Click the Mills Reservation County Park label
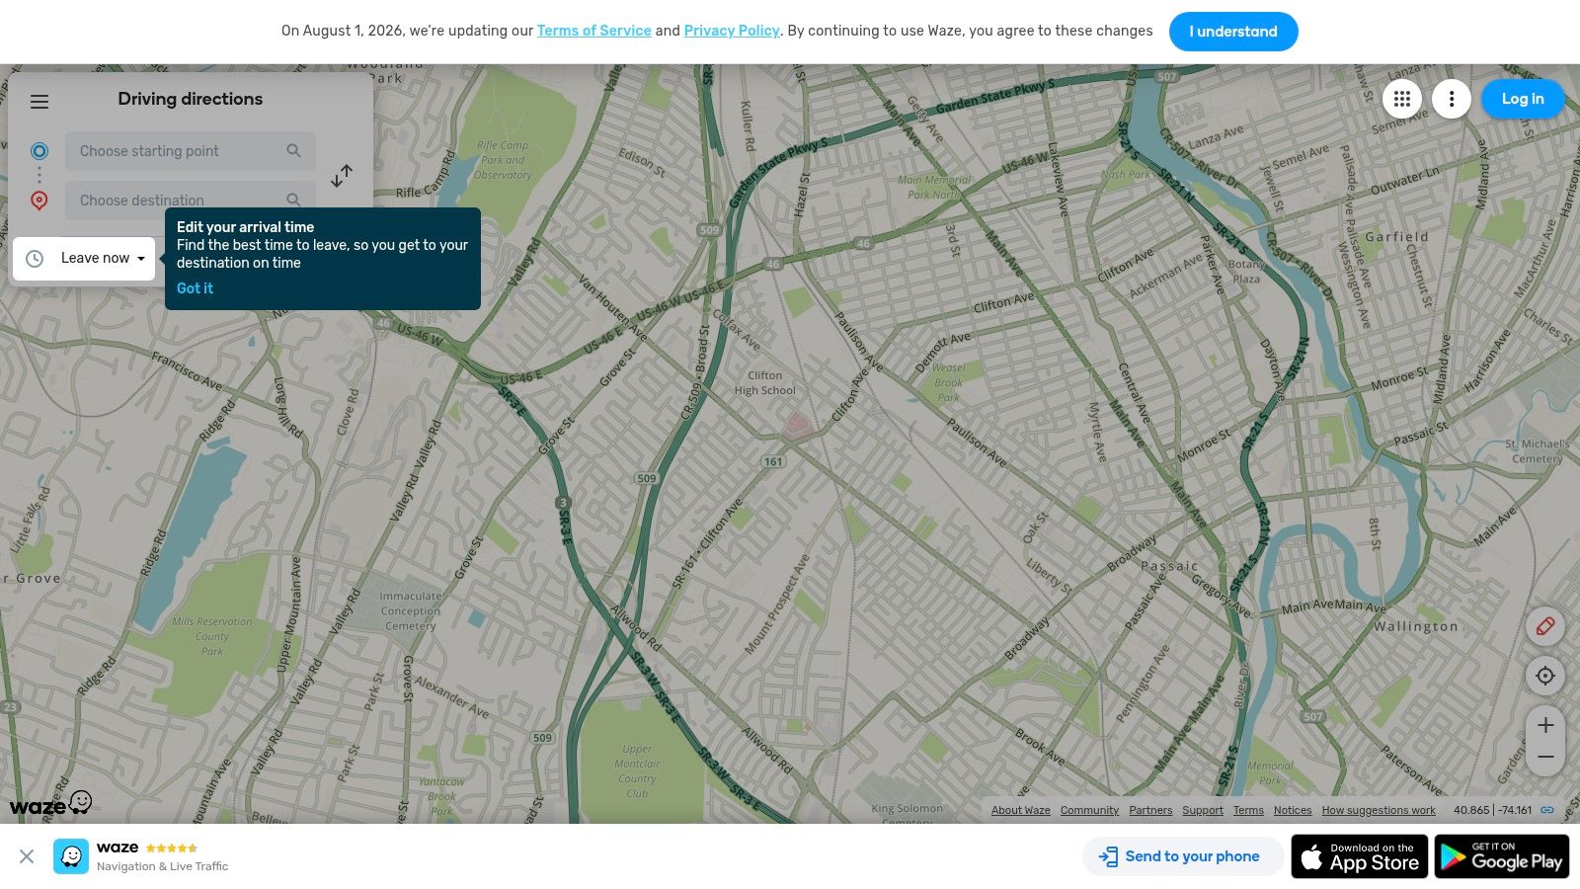Screen dimensions: 1580x889 [212, 636]
